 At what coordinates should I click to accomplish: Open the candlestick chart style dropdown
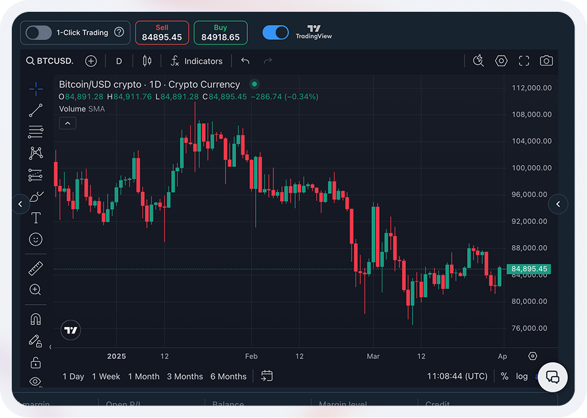point(147,61)
